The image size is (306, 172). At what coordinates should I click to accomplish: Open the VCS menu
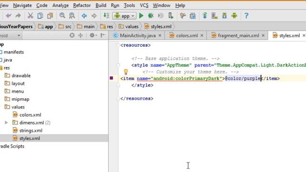point(144,5)
